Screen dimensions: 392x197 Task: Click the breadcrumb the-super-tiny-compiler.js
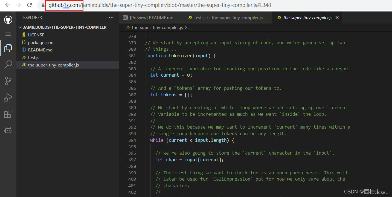[157, 27]
